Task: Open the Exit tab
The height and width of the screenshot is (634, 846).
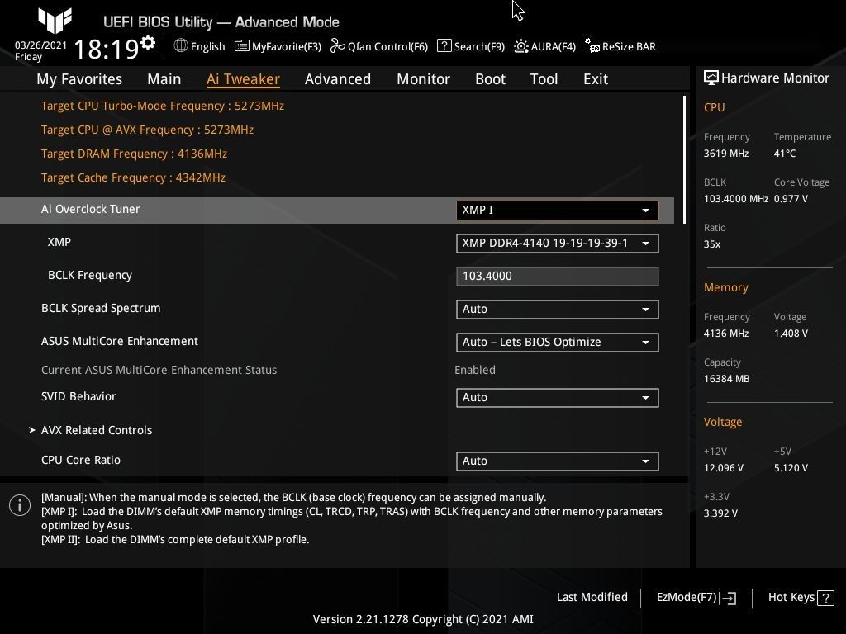Action: click(596, 79)
